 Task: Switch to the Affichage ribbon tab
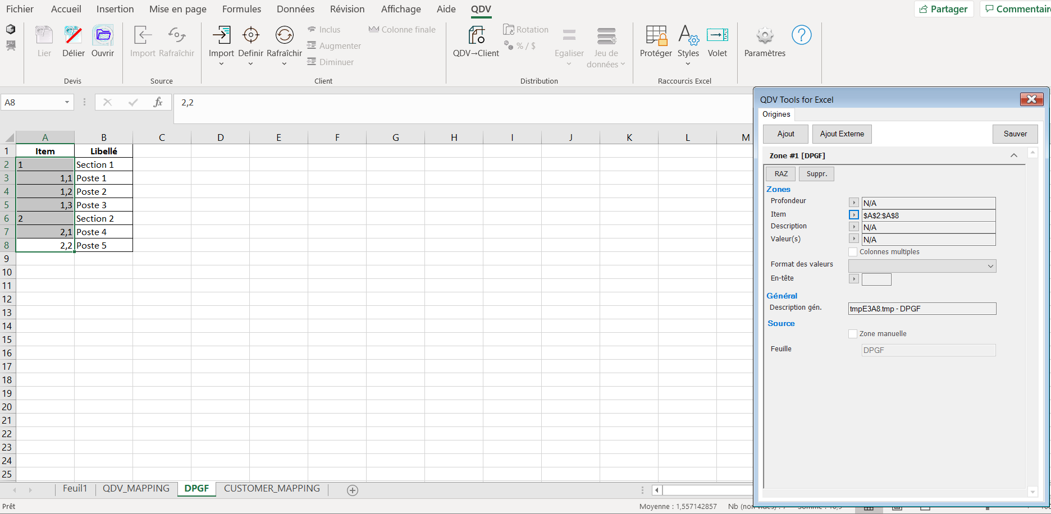pos(401,9)
